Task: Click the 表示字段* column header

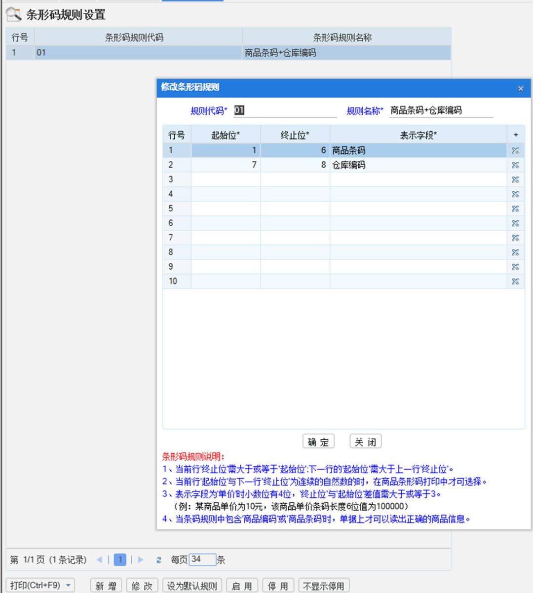Action: point(418,135)
